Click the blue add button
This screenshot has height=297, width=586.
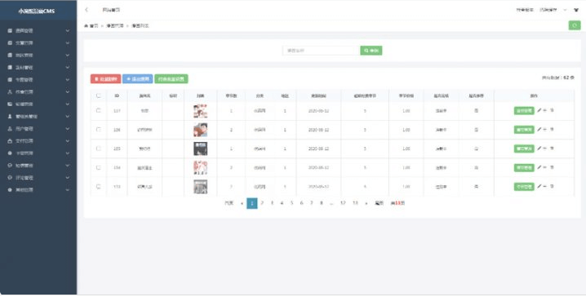[138, 79]
